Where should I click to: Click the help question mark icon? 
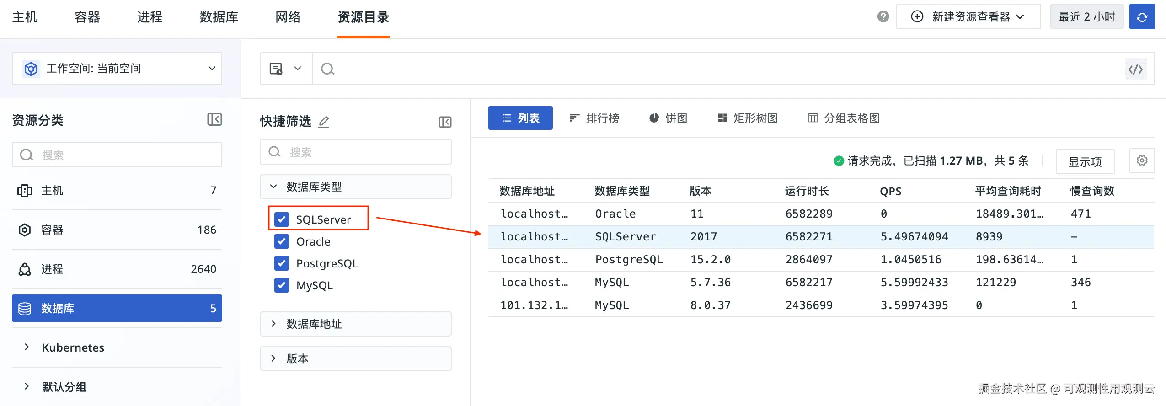click(x=883, y=17)
